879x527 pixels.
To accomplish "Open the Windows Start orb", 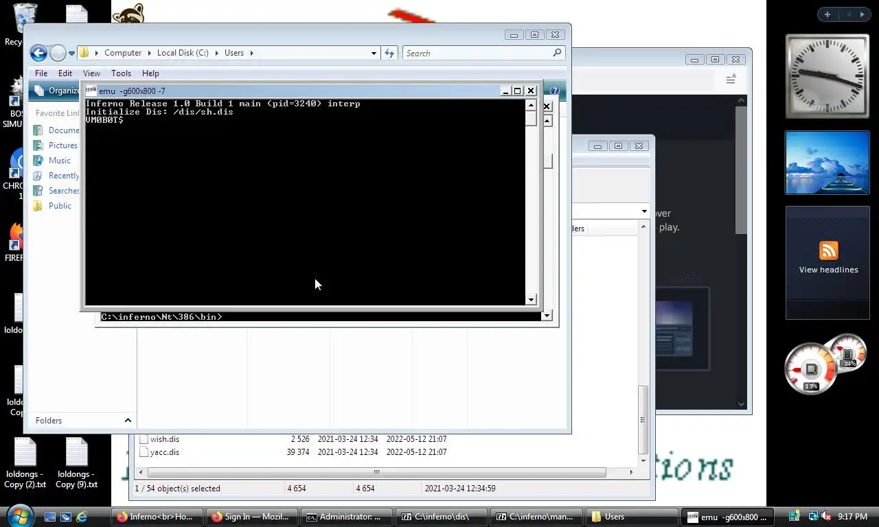I will 19,516.
